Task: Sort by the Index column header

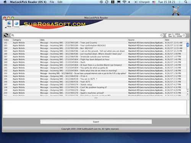Action: click(8, 40)
